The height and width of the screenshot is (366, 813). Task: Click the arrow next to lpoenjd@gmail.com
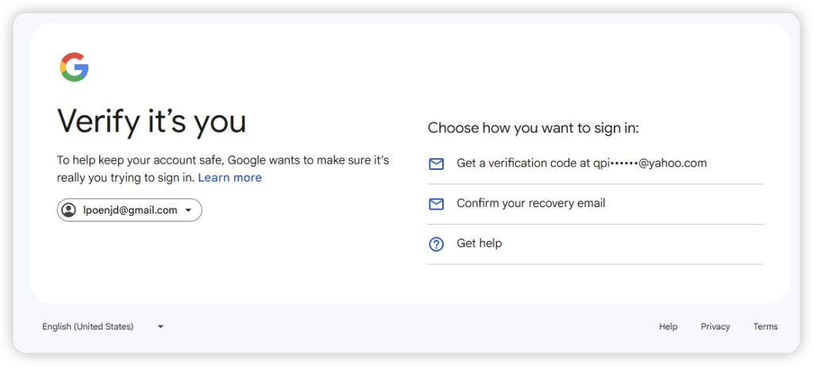(188, 210)
